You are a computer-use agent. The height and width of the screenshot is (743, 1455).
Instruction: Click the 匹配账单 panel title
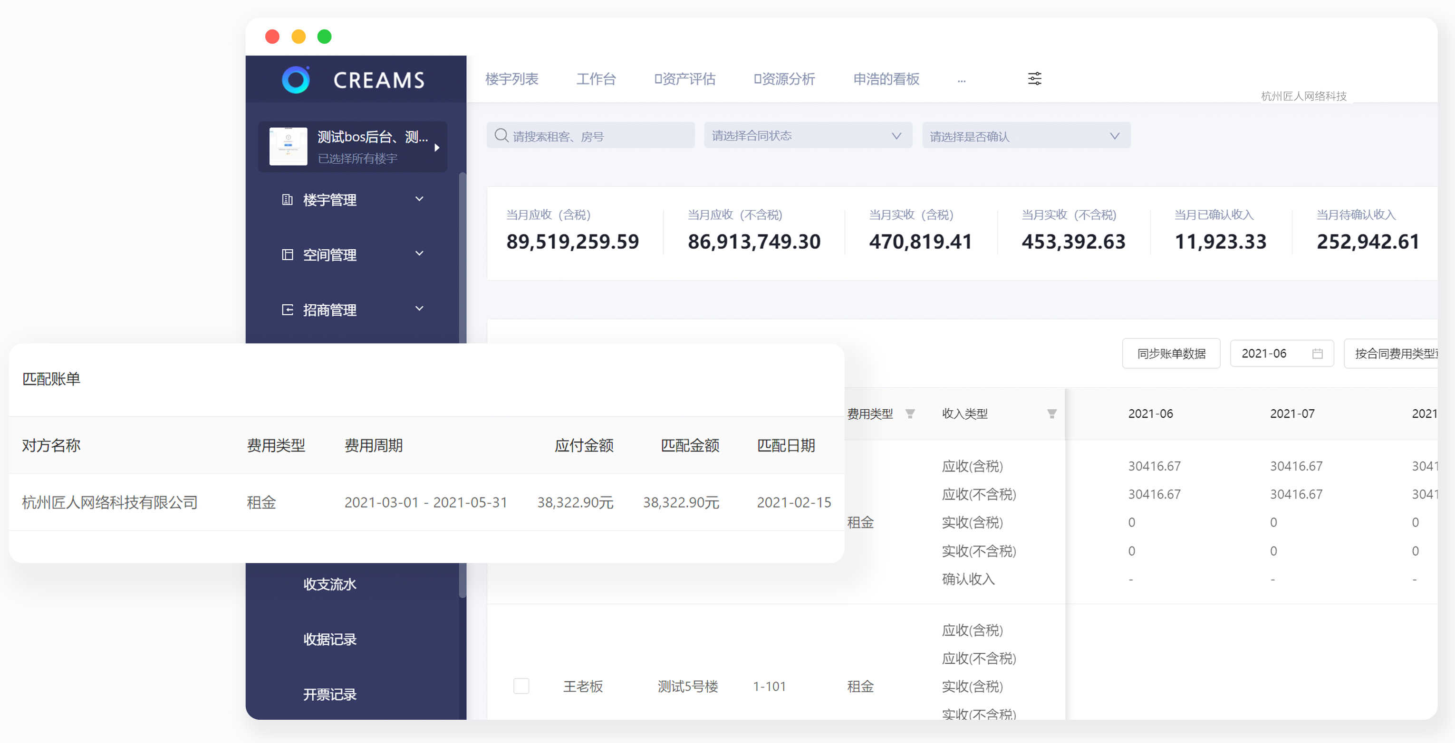click(x=51, y=378)
